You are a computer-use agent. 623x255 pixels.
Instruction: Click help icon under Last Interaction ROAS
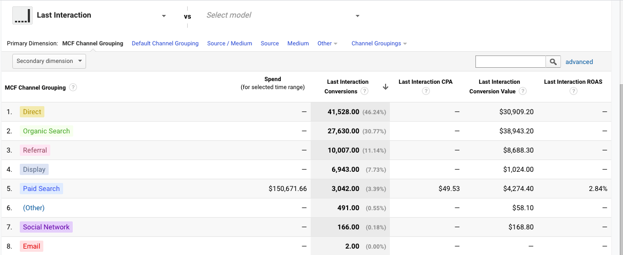(573, 91)
